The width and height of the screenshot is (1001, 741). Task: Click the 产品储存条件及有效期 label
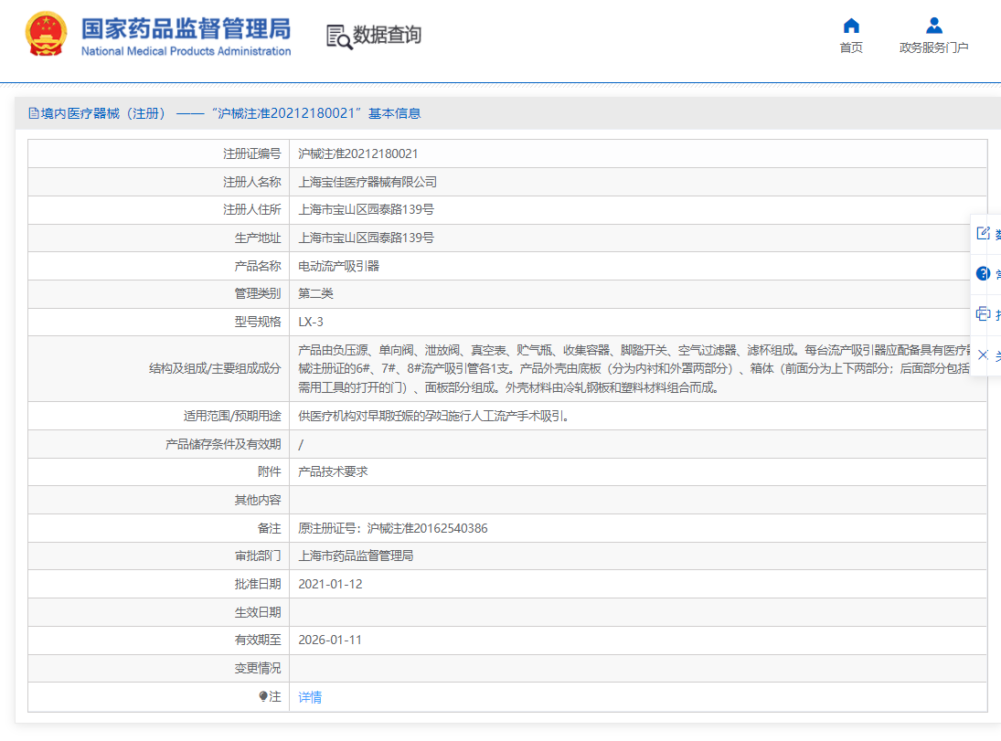[223, 444]
